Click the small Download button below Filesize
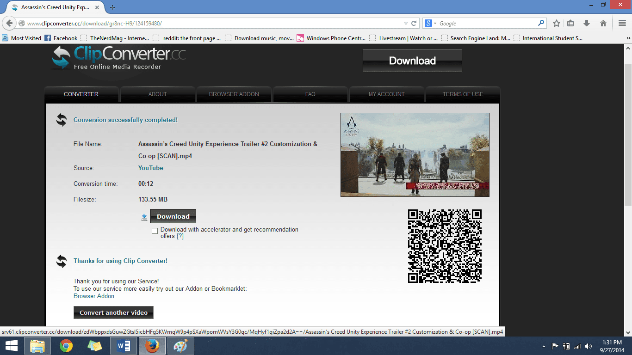 (173, 216)
